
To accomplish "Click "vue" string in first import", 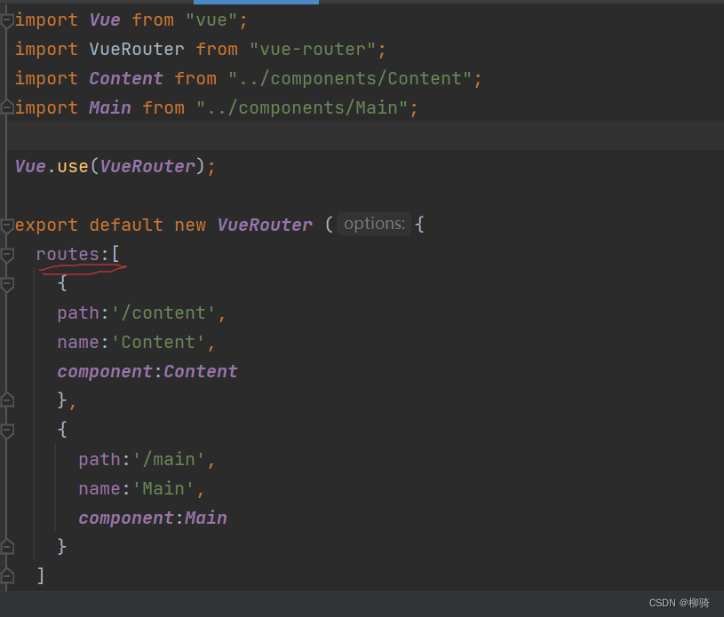I will pos(211,20).
